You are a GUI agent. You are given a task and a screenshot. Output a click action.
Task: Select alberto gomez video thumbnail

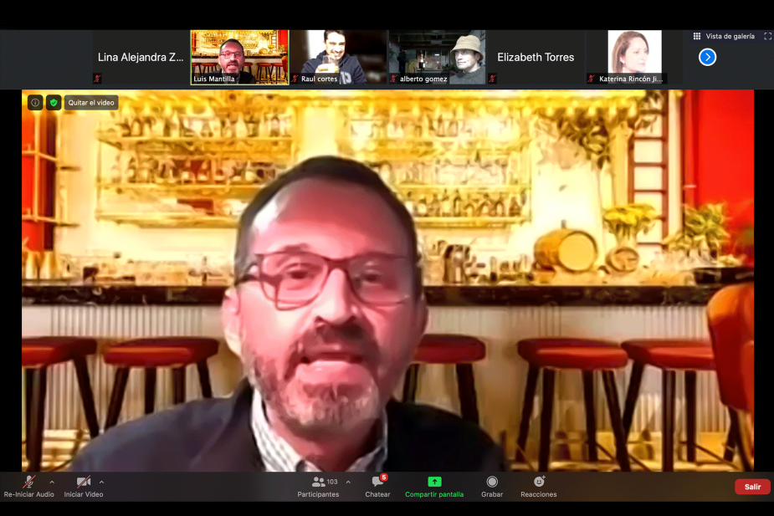[x=437, y=57]
